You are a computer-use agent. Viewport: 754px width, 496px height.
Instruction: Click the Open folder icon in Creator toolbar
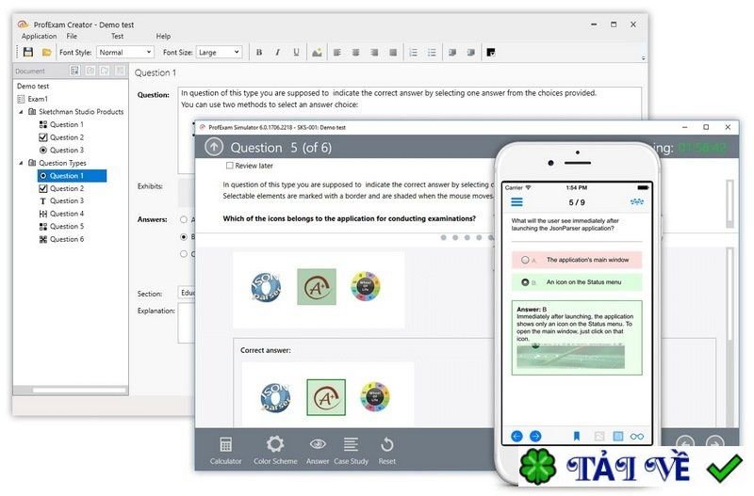[x=46, y=52]
